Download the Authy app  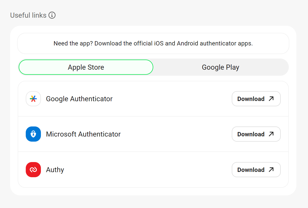click(x=256, y=170)
